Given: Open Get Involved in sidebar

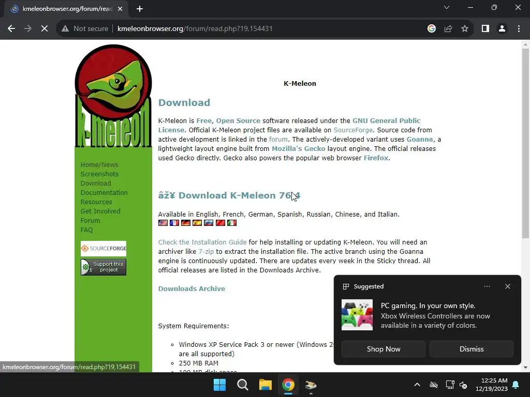Looking at the screenshot, I should 100,211.
